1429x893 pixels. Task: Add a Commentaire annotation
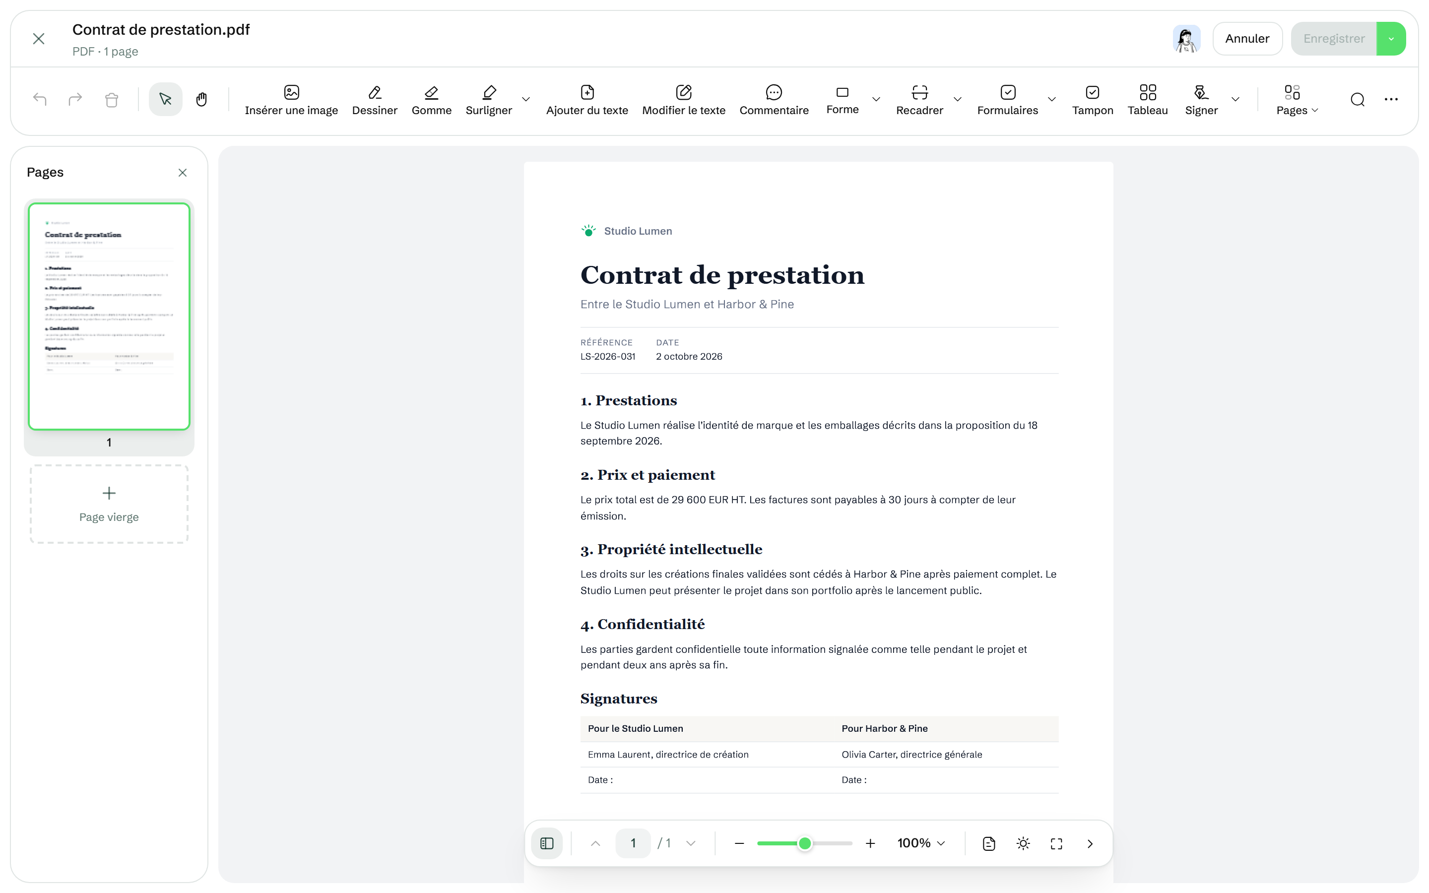coord(774,100)
